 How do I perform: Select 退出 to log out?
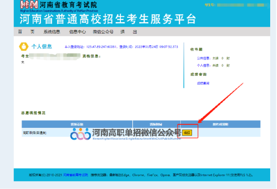pyautogui.click(x=129, y=32)
